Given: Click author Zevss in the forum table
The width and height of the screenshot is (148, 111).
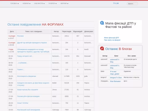Looking at the screenshot, I should pyautogui.click(x=55, y=90).
